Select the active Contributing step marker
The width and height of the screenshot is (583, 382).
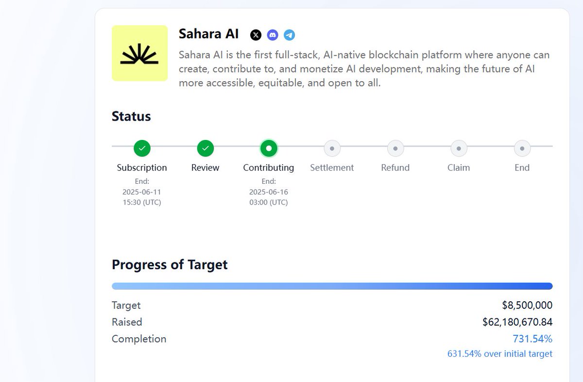269,148
